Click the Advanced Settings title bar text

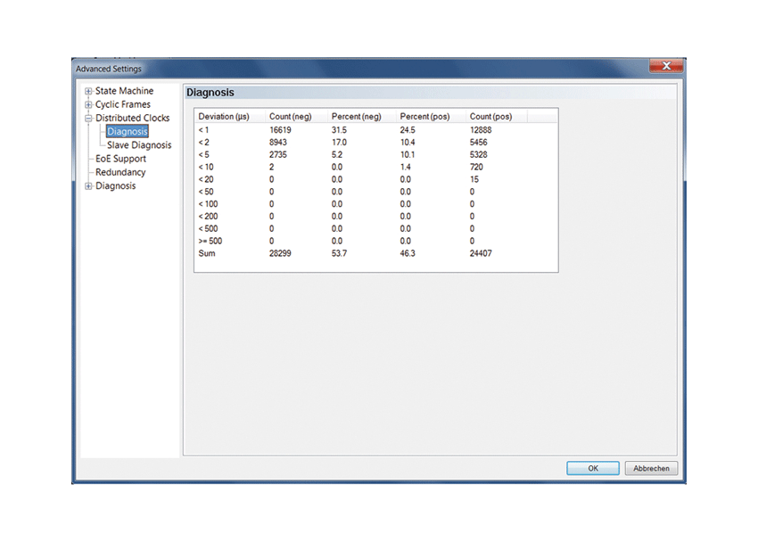[x=109, y=69]
